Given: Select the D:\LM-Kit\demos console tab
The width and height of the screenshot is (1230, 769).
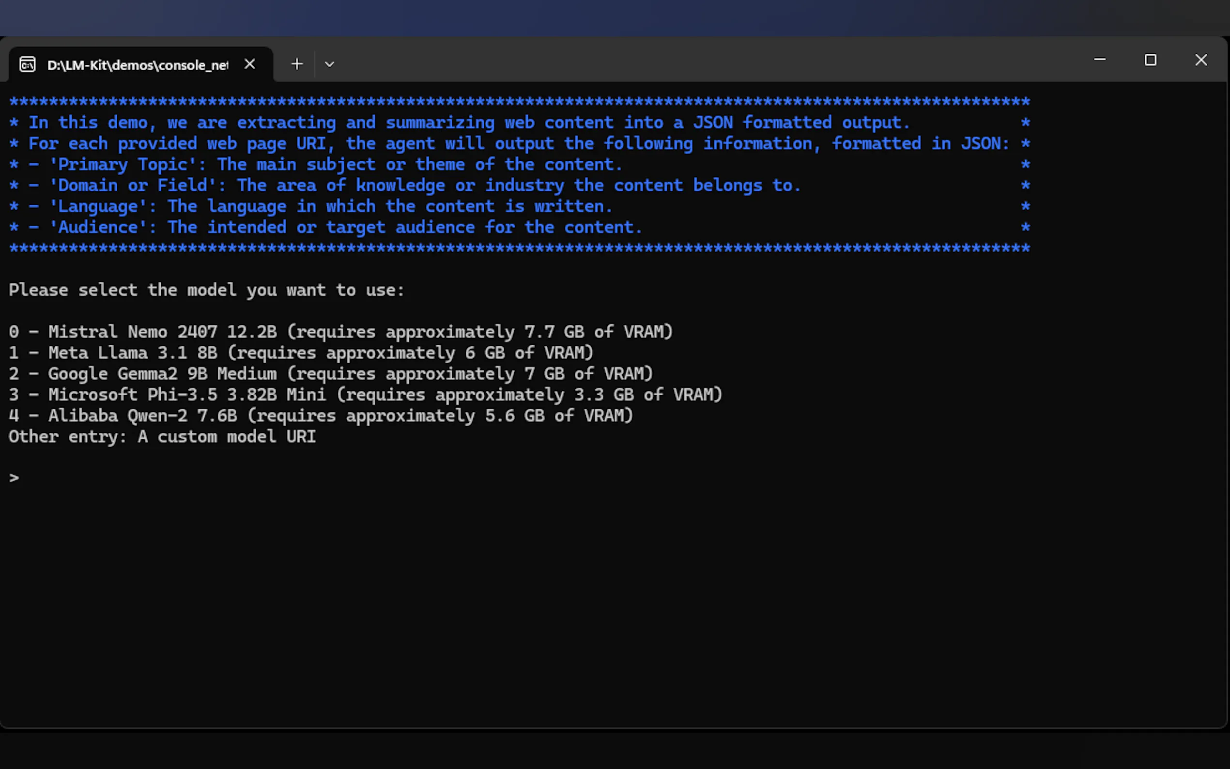Looking at the screenshot, I should [x=138, y=65].
